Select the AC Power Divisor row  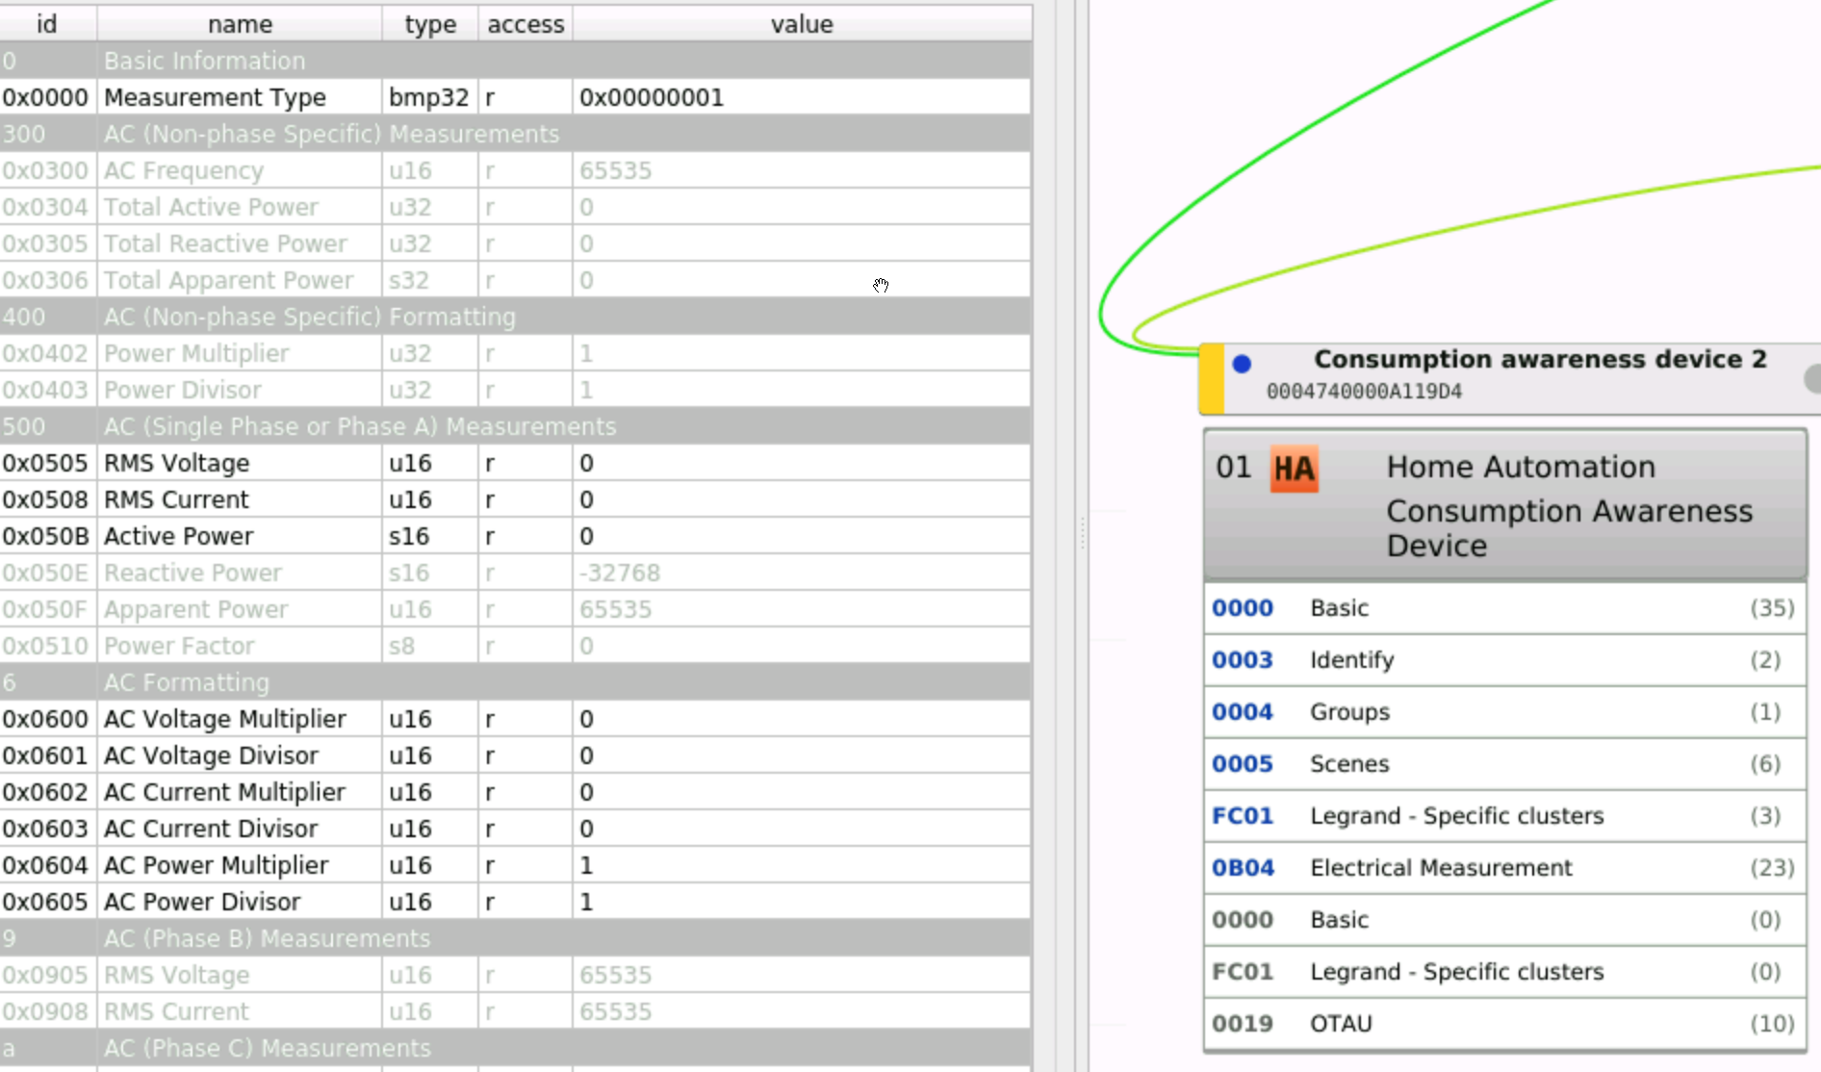coord(516,902)
